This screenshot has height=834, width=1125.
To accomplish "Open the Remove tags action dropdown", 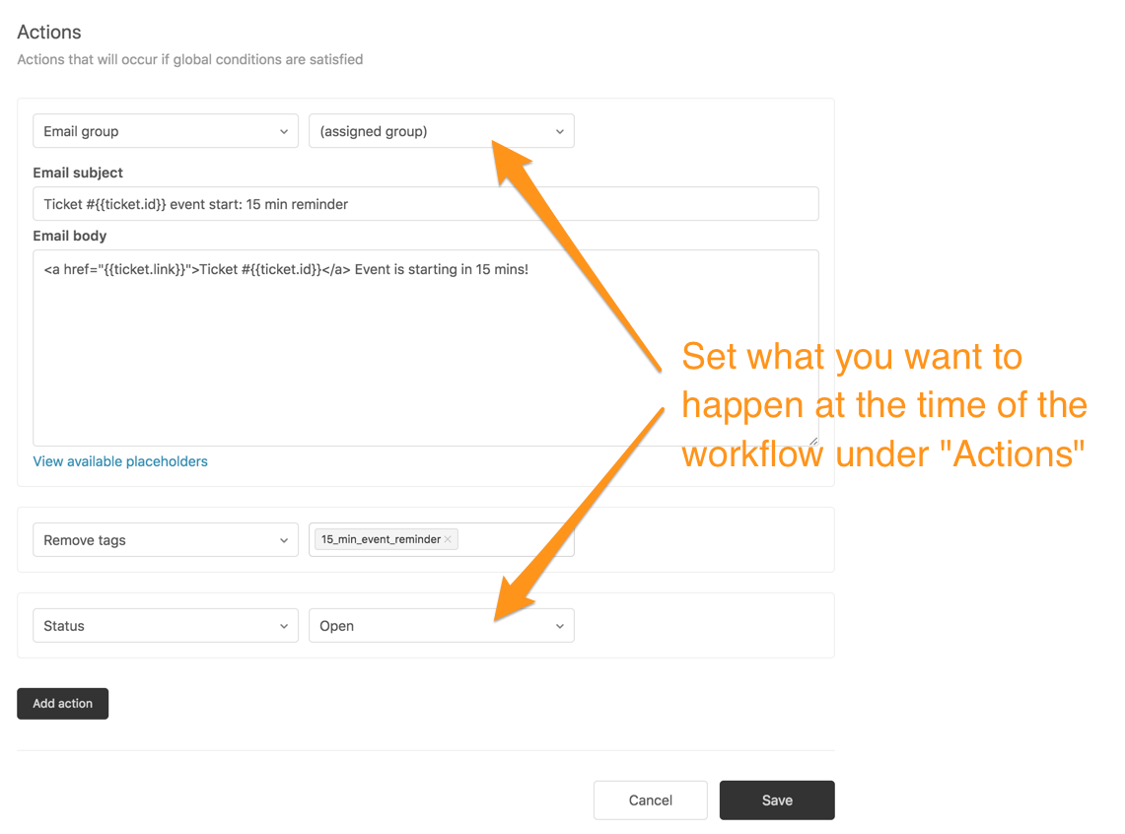I will point(165,540).
